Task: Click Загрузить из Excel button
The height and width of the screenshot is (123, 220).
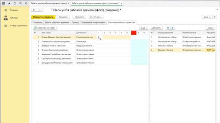Action: [45, 28]
